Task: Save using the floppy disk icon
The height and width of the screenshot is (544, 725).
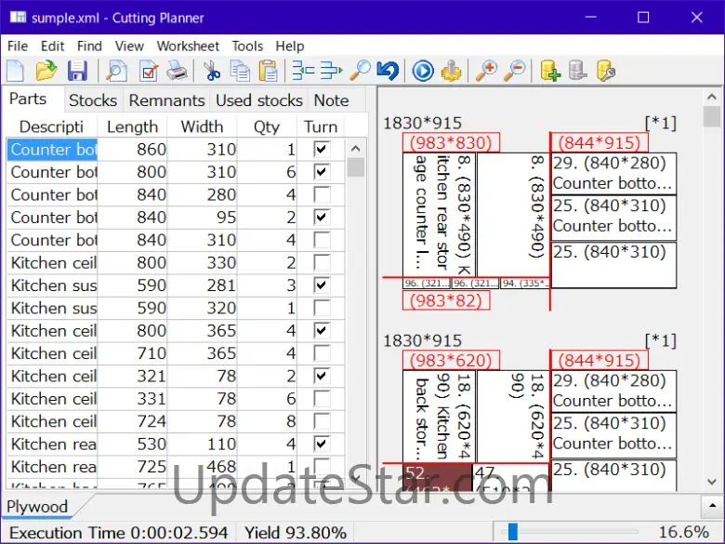Action: 77,71
